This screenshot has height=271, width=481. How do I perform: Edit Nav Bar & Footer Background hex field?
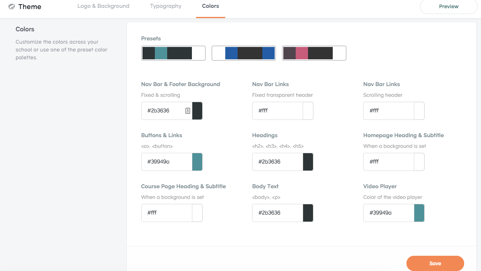166,111
